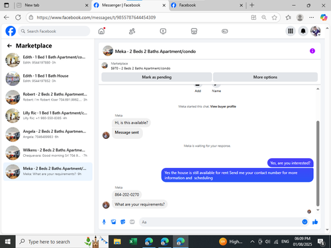Switch to the Facebook browser tab
331x248 pixels.
click(x=207, y=5)
